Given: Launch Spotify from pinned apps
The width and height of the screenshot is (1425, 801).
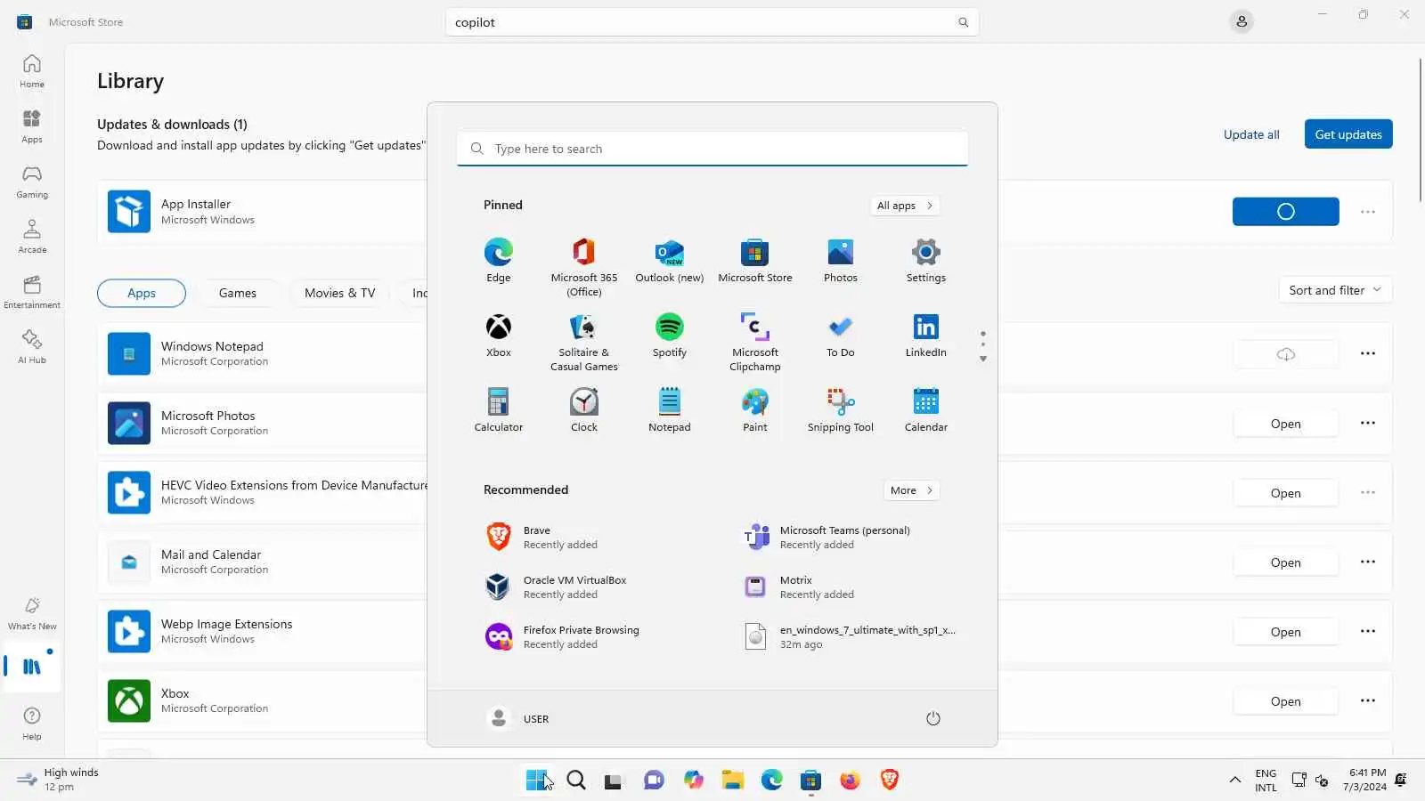Looking at the screenshot, I should point(670,336).
